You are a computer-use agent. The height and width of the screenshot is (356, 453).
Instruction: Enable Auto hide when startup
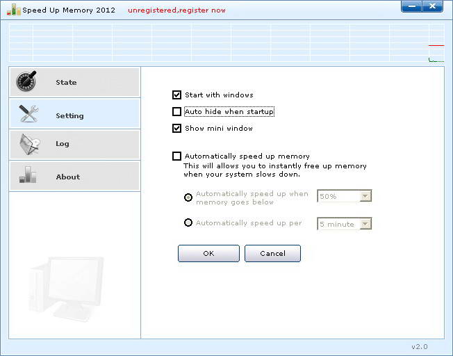point(176,112)
